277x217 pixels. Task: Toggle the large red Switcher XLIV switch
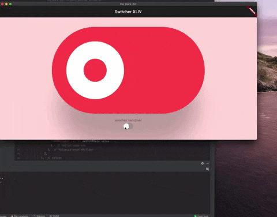click(x=128, y=70)
